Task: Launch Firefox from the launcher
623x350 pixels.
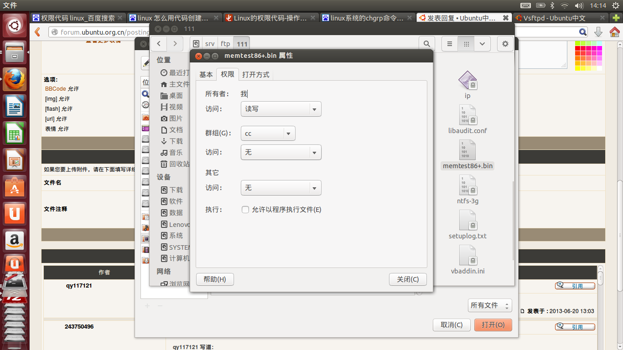Action: 15,80
